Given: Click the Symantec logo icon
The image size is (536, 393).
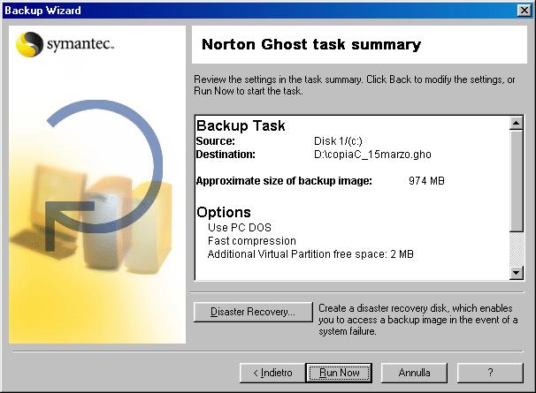Looking at the screenshot, I should coord(29,44).
